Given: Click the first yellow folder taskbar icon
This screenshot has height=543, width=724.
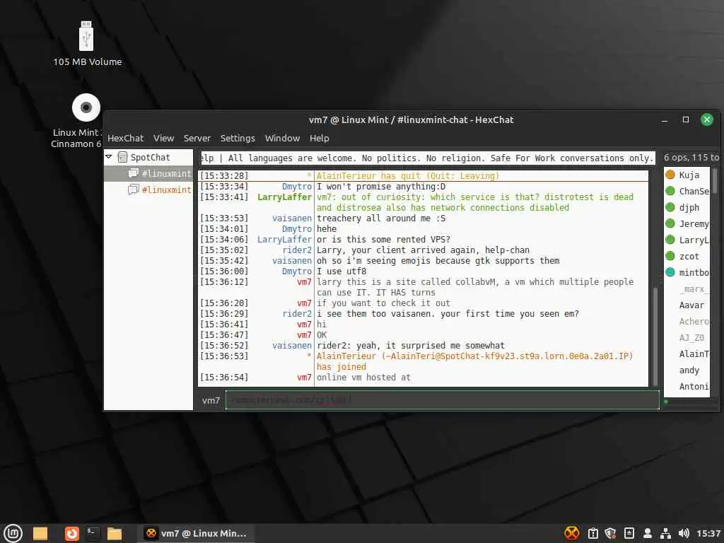Looking at the screenshot, I should click(40, 533).
